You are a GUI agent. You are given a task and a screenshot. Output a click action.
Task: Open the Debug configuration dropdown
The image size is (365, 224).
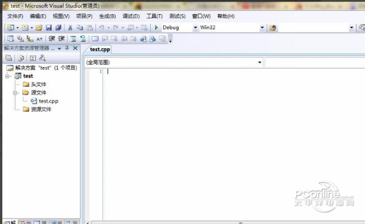pyautogui.click(x=195, y=28)
